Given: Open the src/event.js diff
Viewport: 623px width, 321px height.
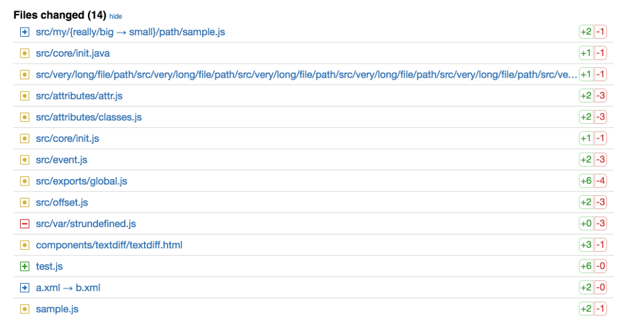Looking at the screenshot, I should point(62,160).
